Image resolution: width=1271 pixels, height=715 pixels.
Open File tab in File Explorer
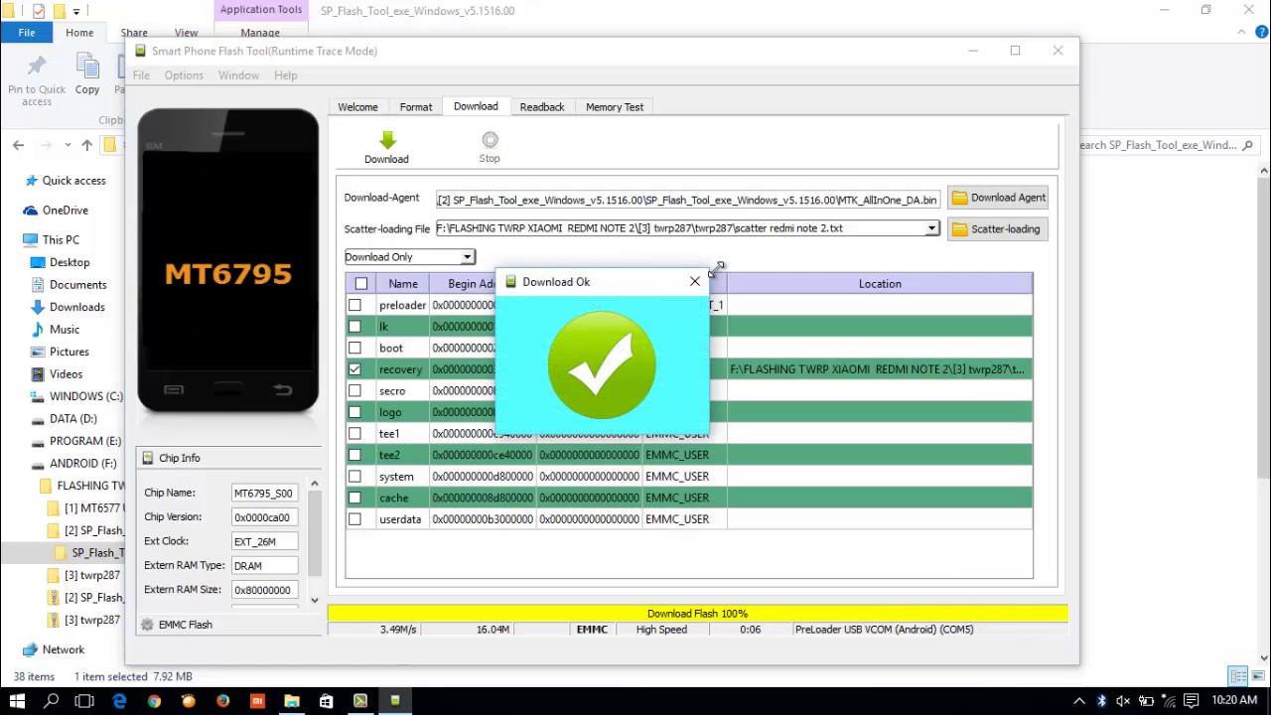point(27,33)
